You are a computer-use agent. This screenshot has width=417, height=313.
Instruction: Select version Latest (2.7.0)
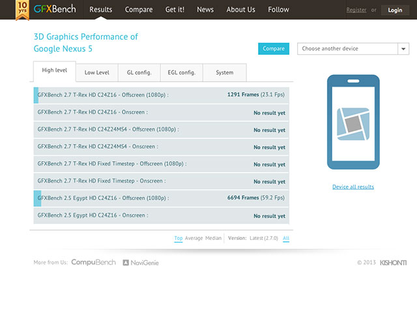click(x=263, y=238)
